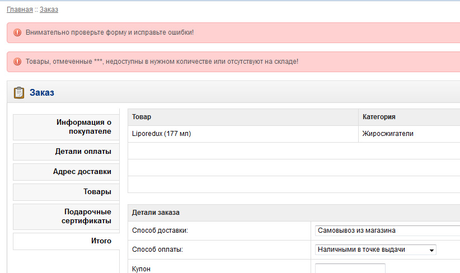Click the Купон input field

[x=350, y=268]
